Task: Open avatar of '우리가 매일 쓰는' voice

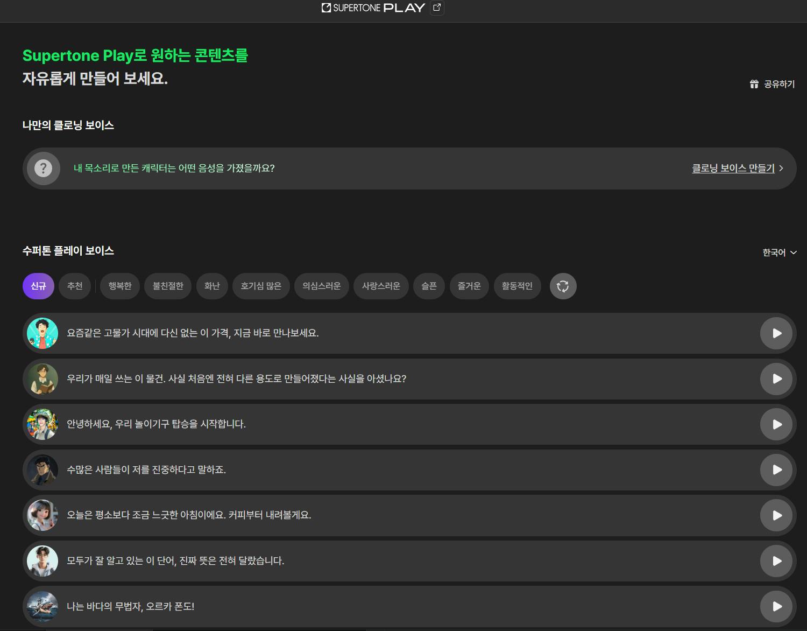Action: pyautogui.click(x=43, y=379)
